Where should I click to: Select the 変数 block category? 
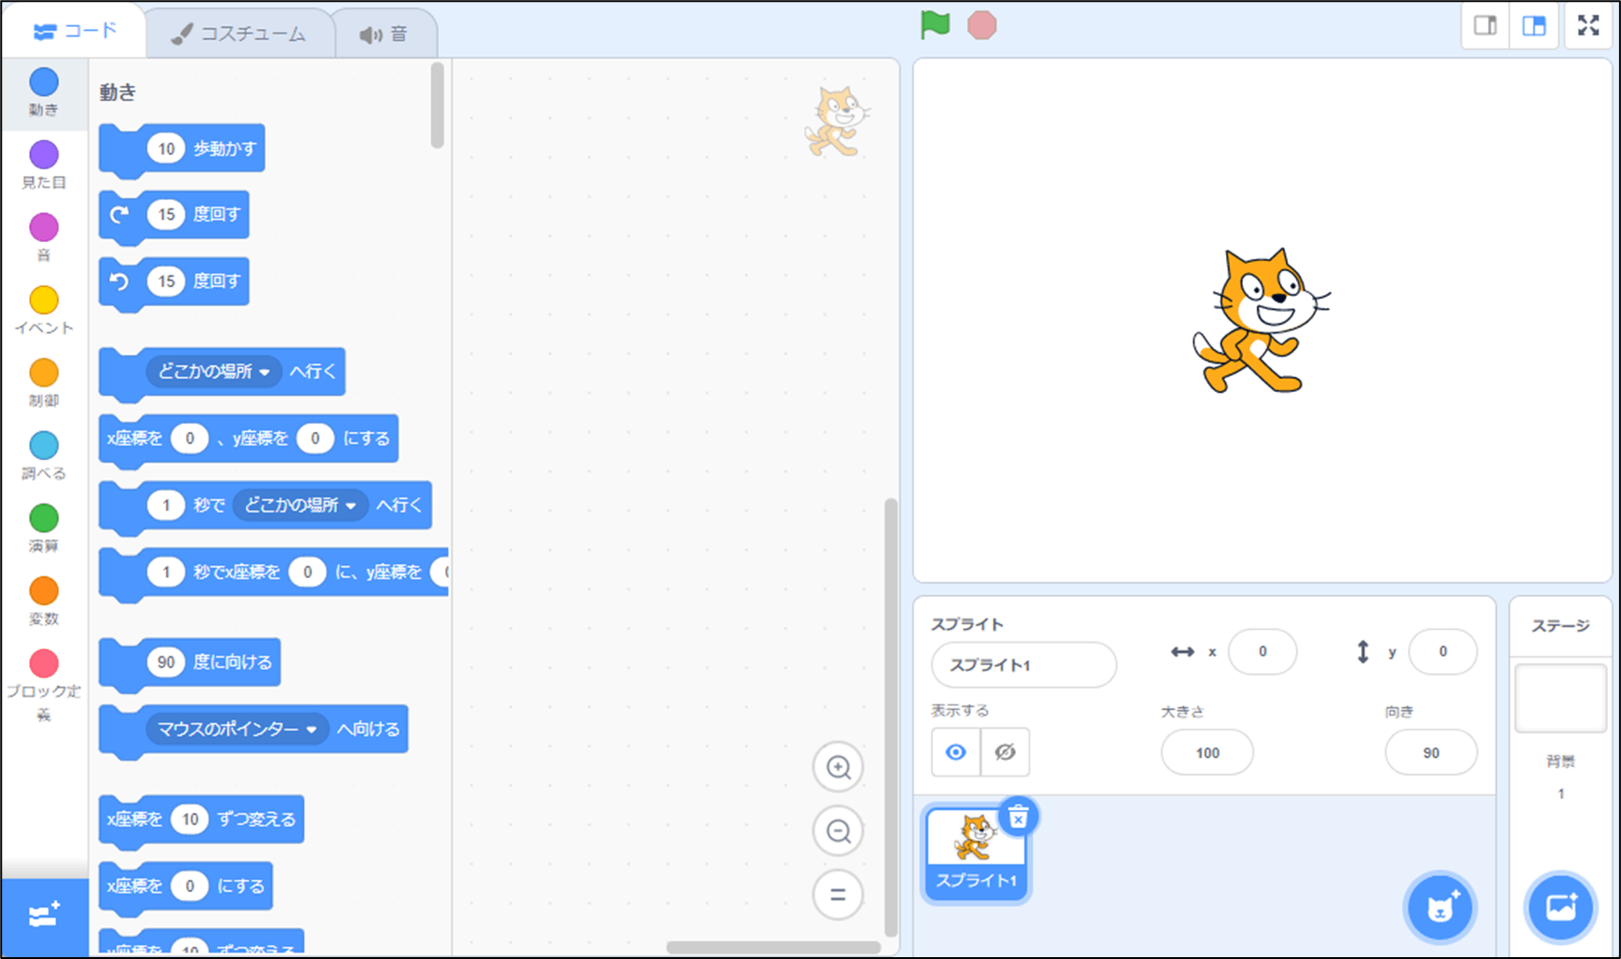[x=44, y=601]
